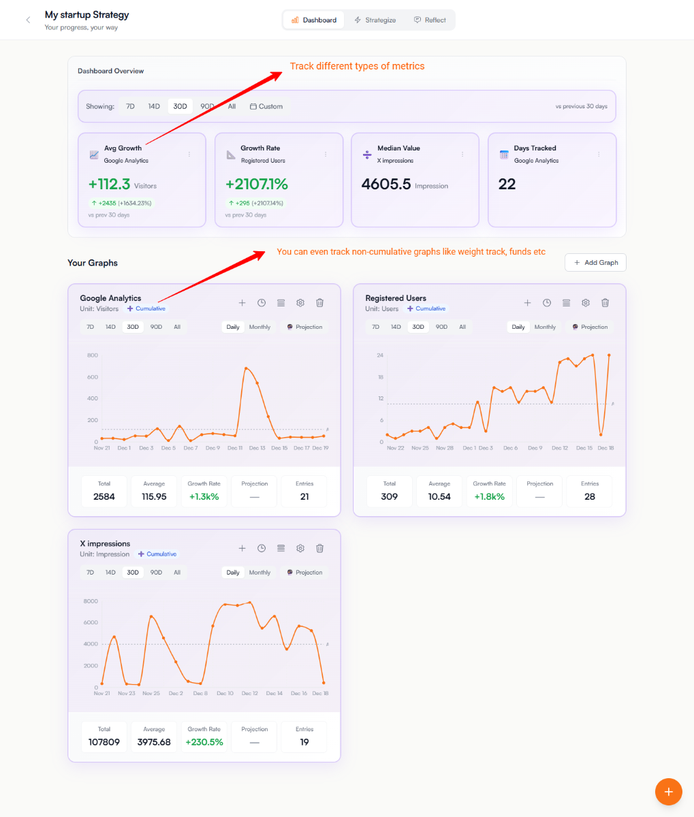The height and width of the screenshot is (817, 694).
Task: Open the Avg Growth card options menu
Action: tap(189, 155)
